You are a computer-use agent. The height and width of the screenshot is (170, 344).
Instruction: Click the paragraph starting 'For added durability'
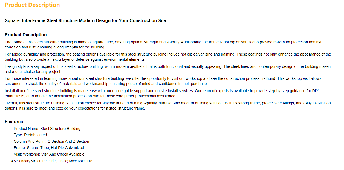point(168,57)
